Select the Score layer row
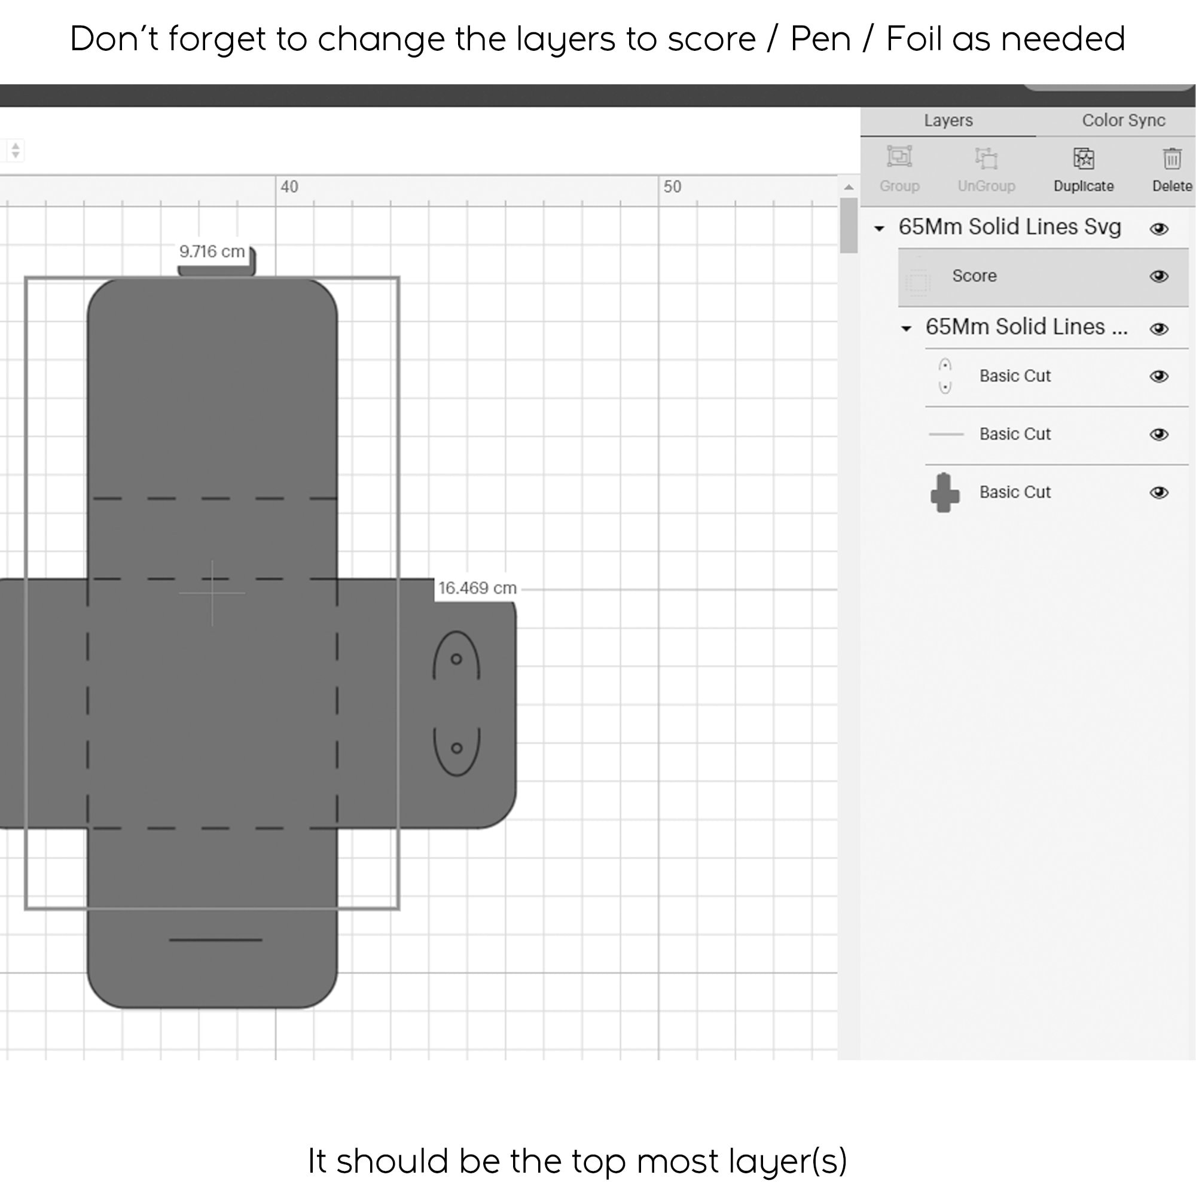 click(x=1043, y=277)
